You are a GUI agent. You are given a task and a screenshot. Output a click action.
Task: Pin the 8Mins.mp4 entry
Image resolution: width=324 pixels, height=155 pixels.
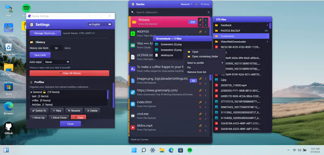pyautogui.click(x=200, y=126)
